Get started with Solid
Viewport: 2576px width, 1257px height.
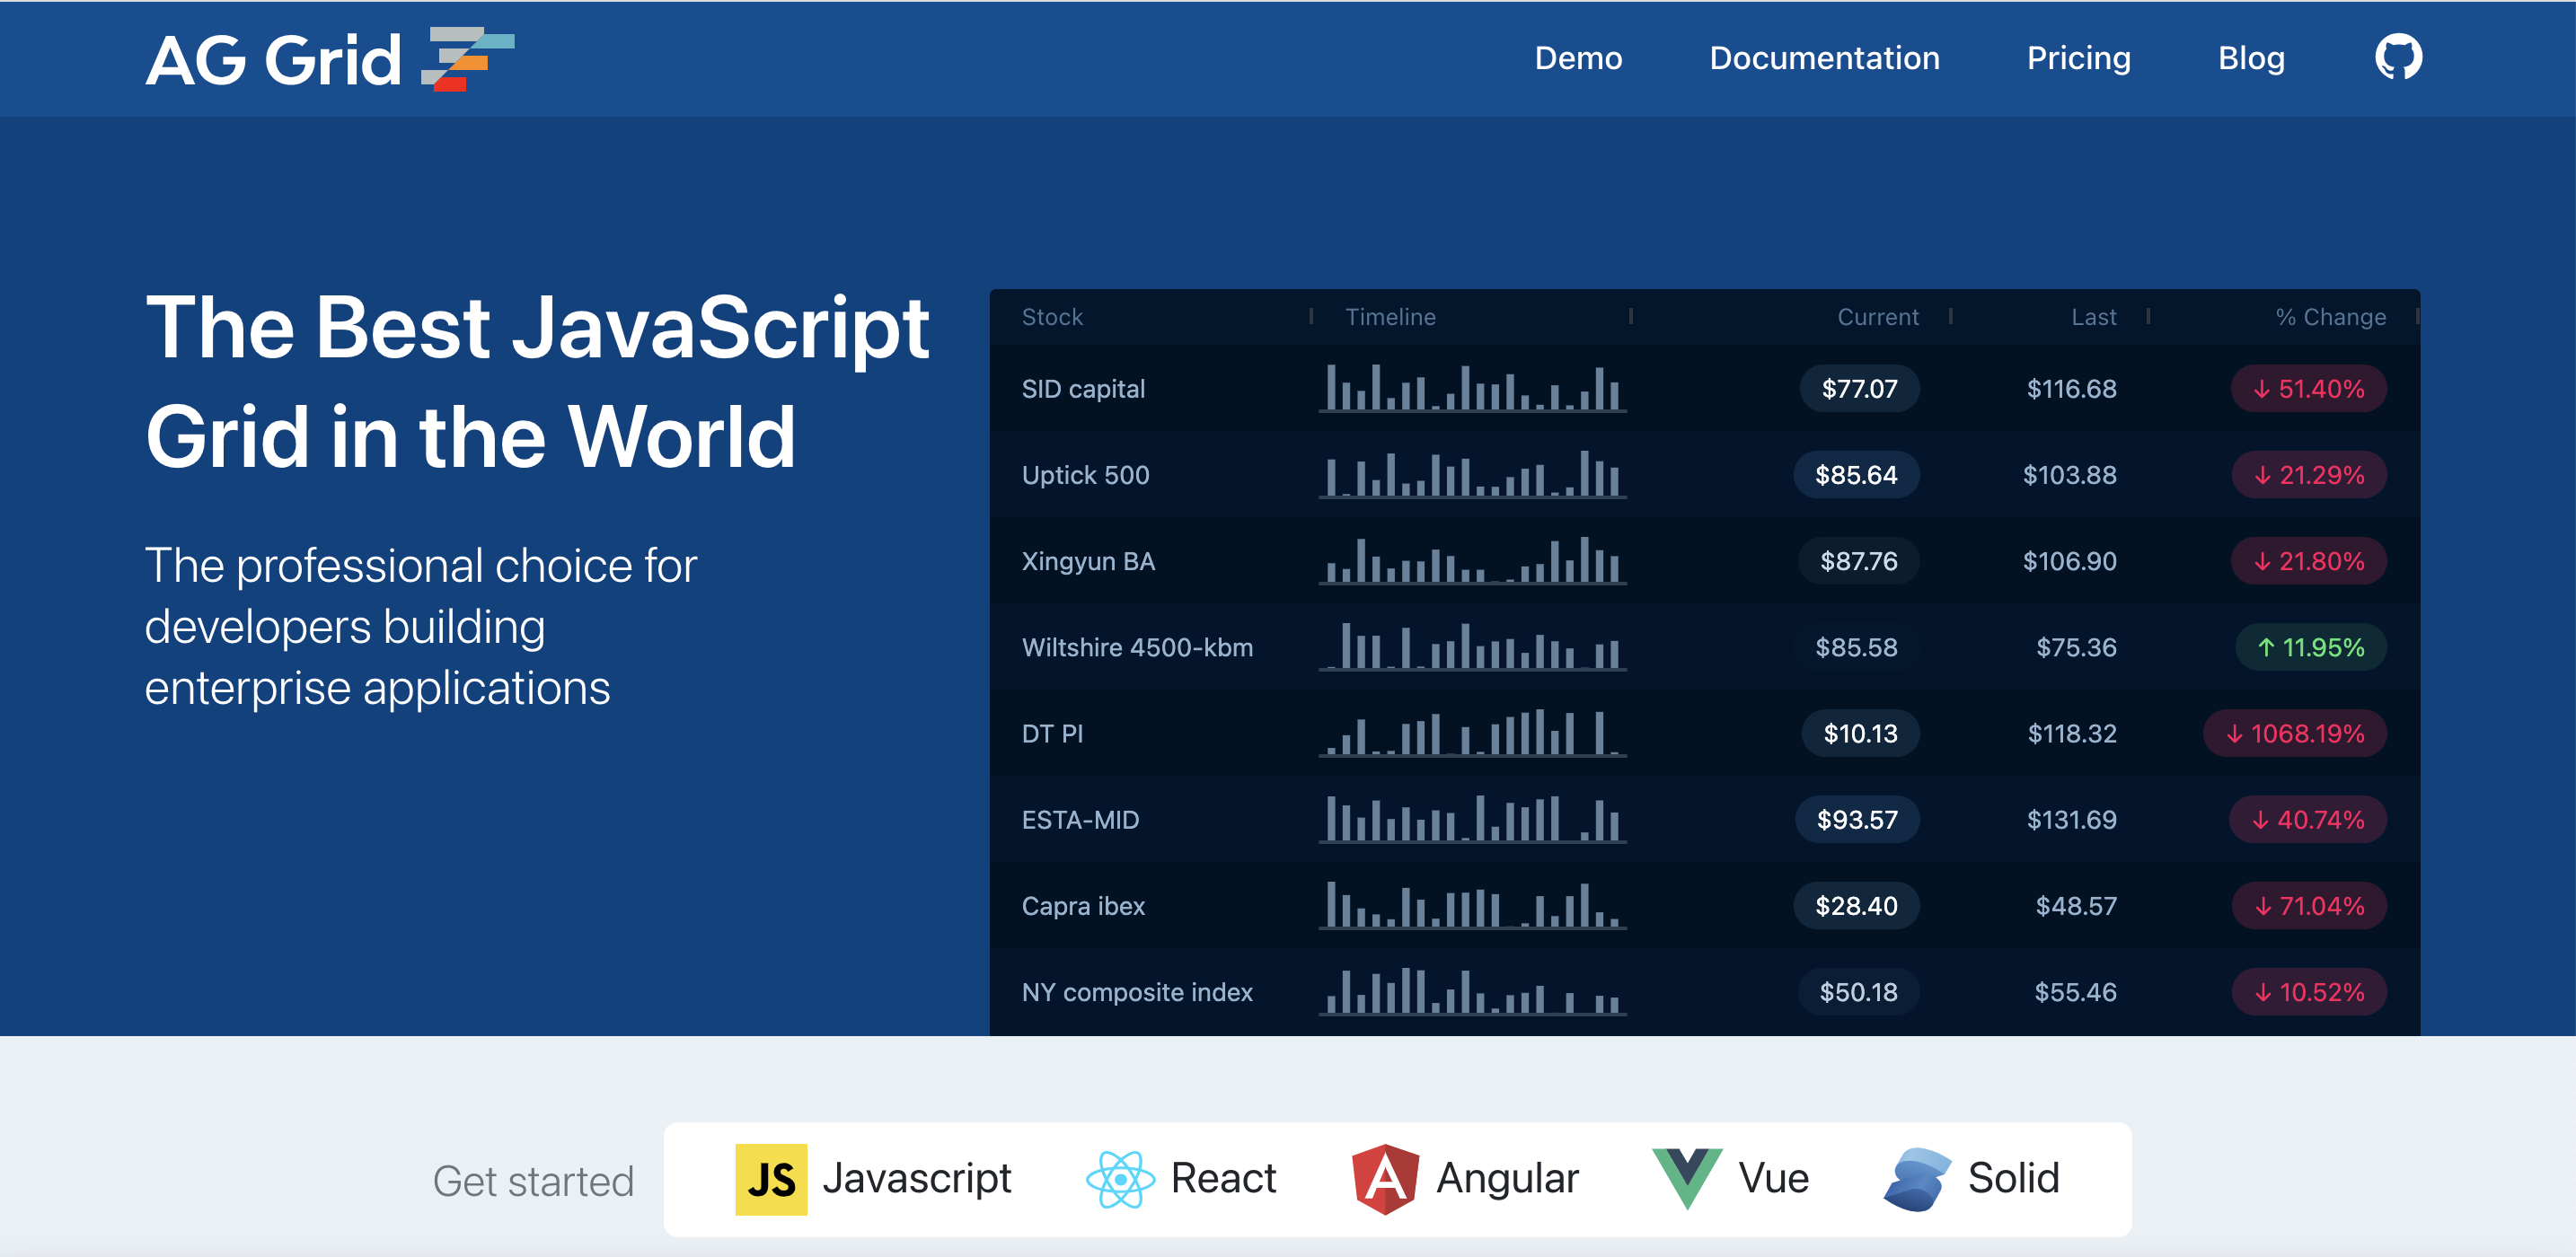pos(1971,1179)
